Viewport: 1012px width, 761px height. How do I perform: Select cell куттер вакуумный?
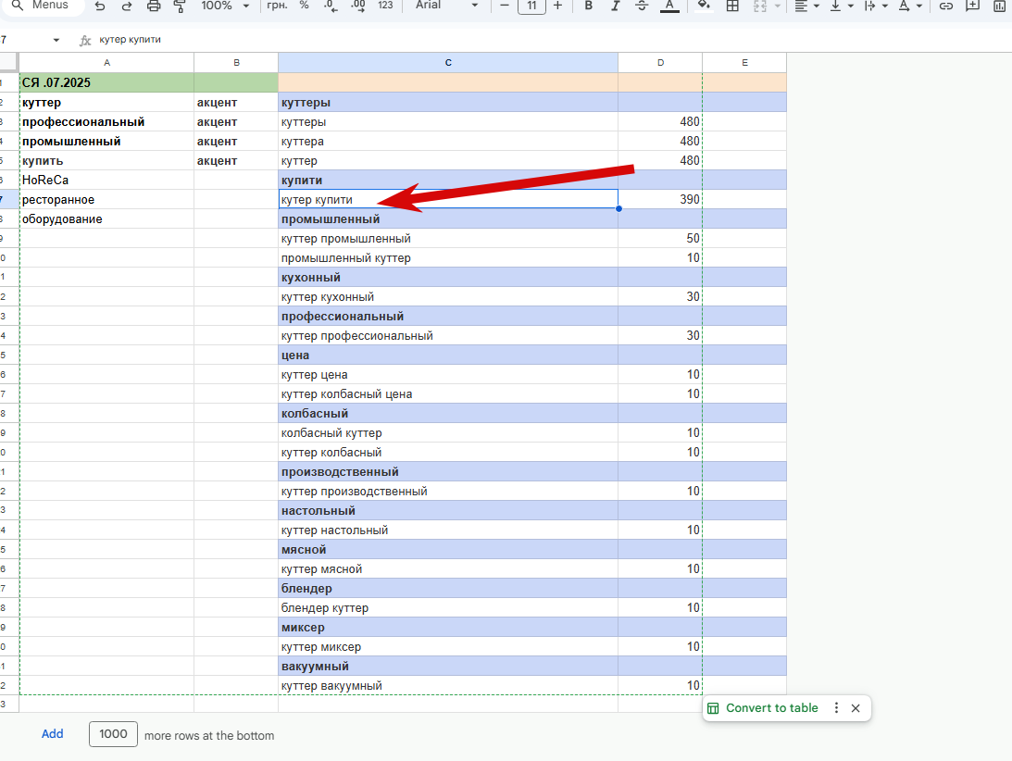pos(448,685)
